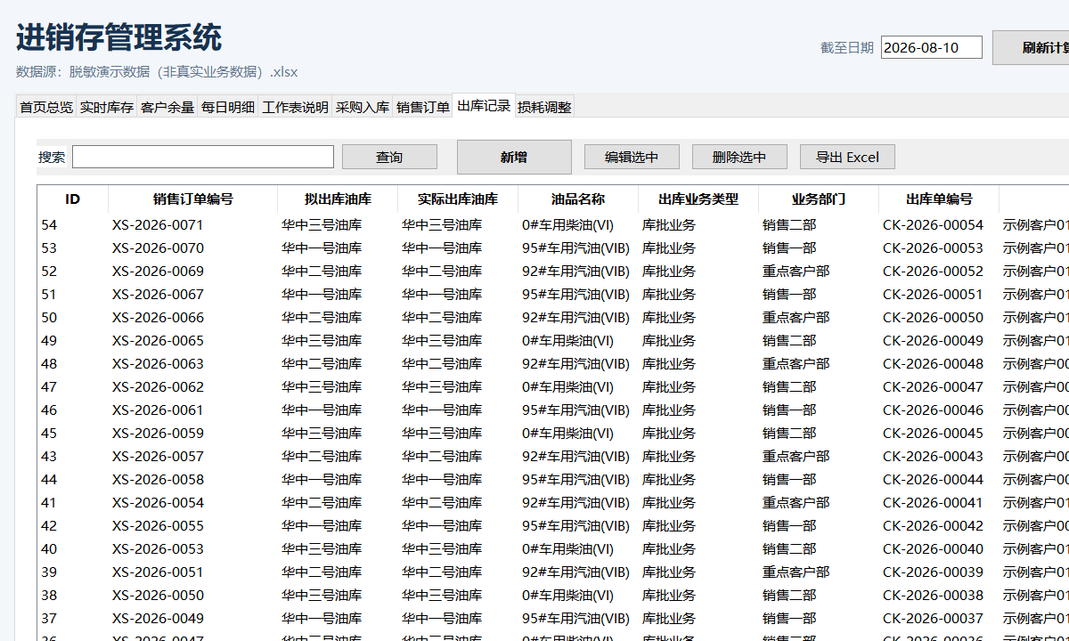Click 库批业务 in the row with ID 49
Screen dimensions: 1069x641
click(669, 340)
